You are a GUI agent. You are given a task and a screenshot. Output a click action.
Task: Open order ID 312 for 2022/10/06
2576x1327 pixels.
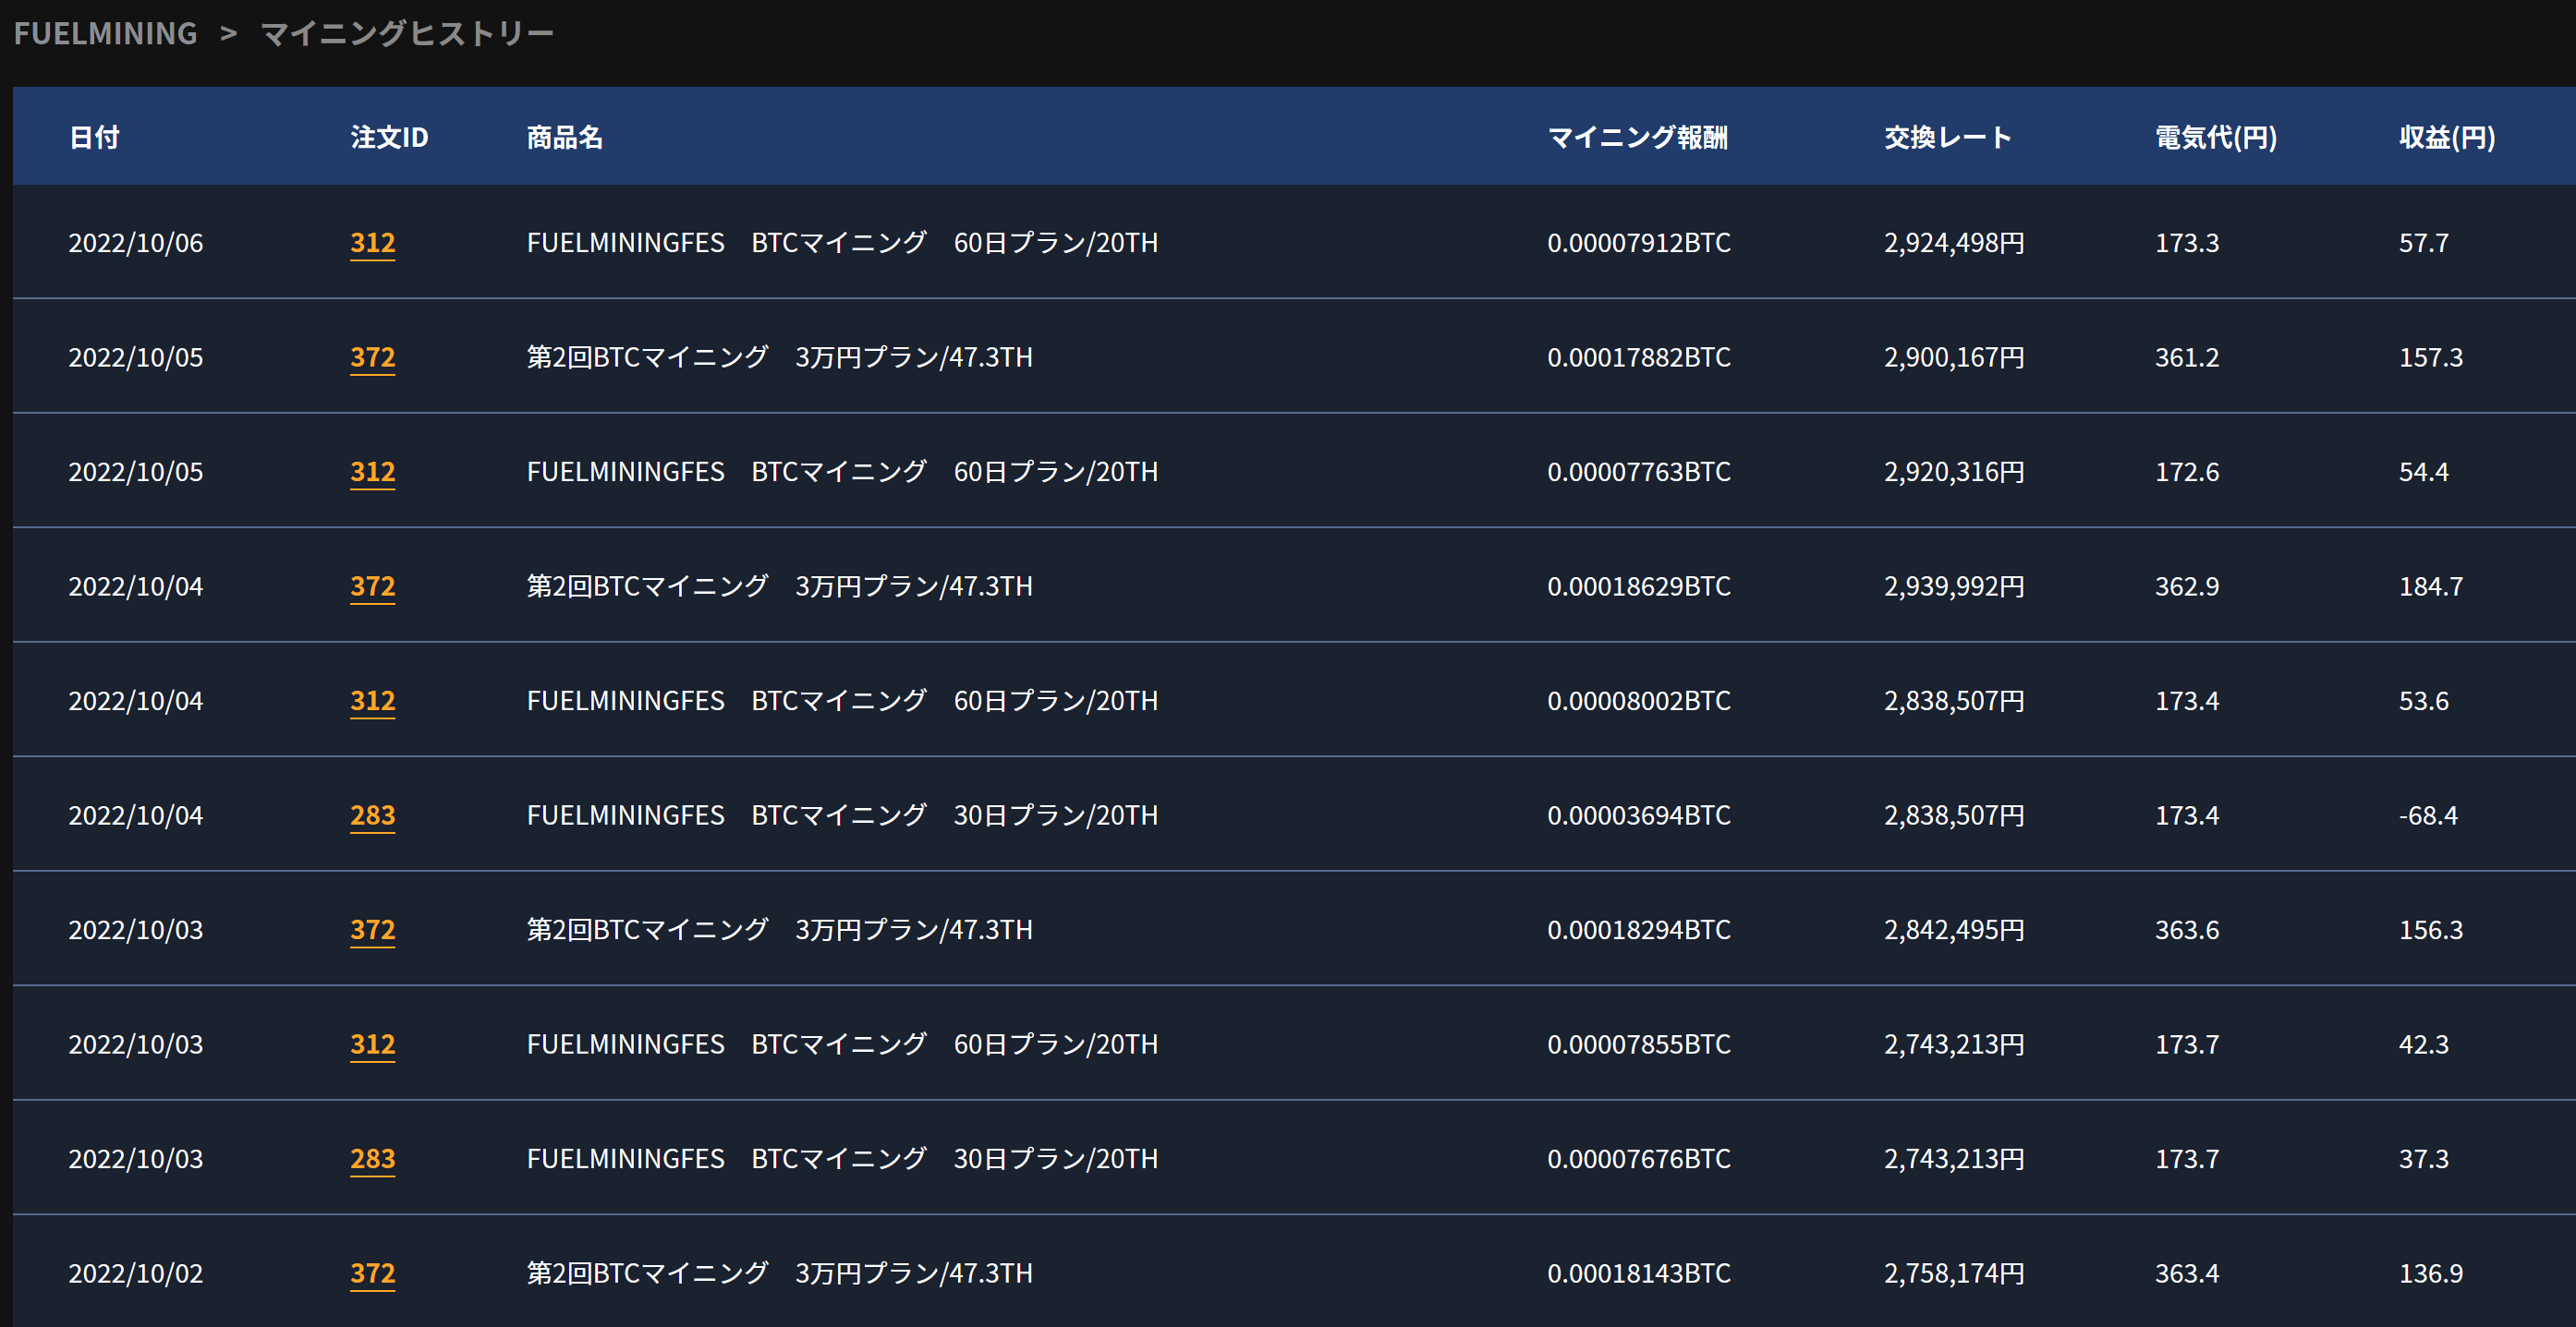coord(372,243)
